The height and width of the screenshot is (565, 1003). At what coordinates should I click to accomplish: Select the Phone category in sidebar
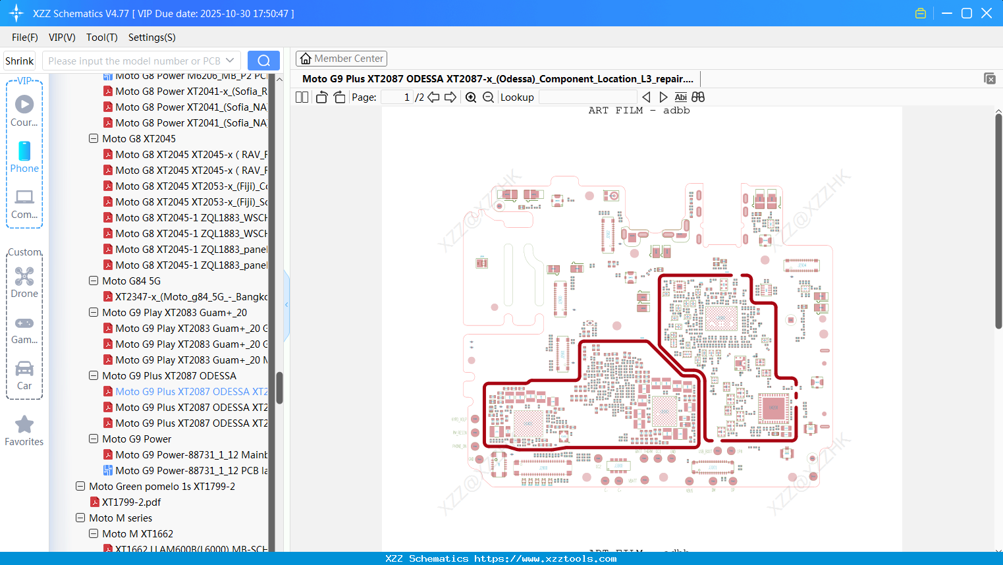pyautogui.click(x=24, y=157)
